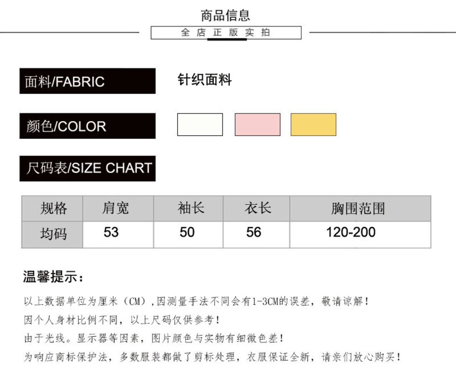
Task: Click the 胸围范围 column header
Action: coord(358,208)
